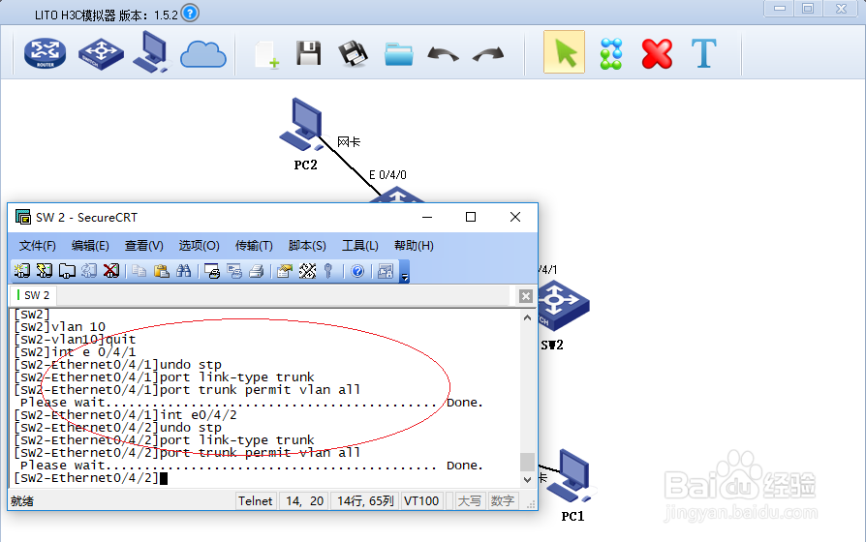The height and width of the screenshot is (542, 866).
Task: Click the VT100 status bar entry
Action: pos(421,500)
